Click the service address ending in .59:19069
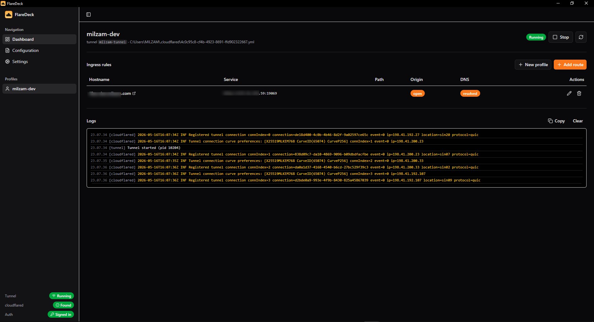This screenshot has width=594, height=322. coord(250,93)
